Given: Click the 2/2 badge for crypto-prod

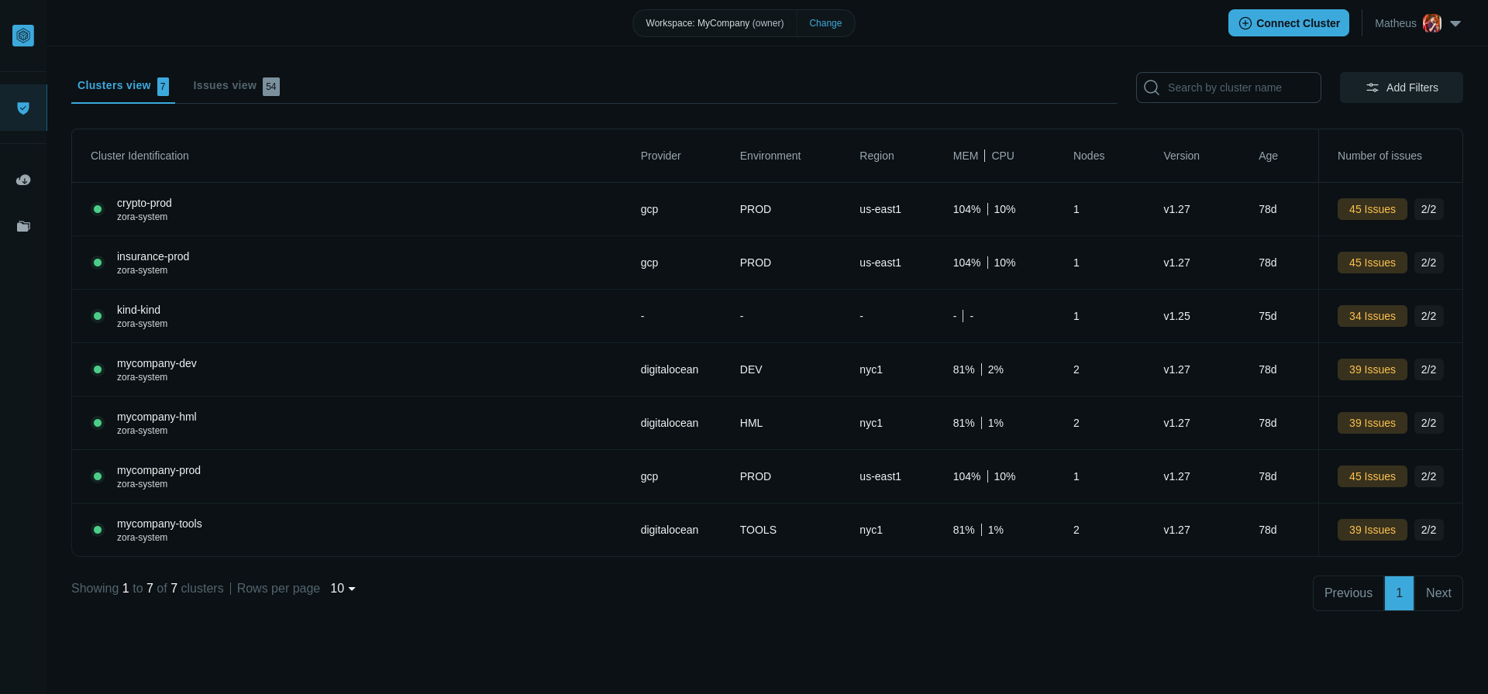Looking at the screenshot, I should [1428, 209].
